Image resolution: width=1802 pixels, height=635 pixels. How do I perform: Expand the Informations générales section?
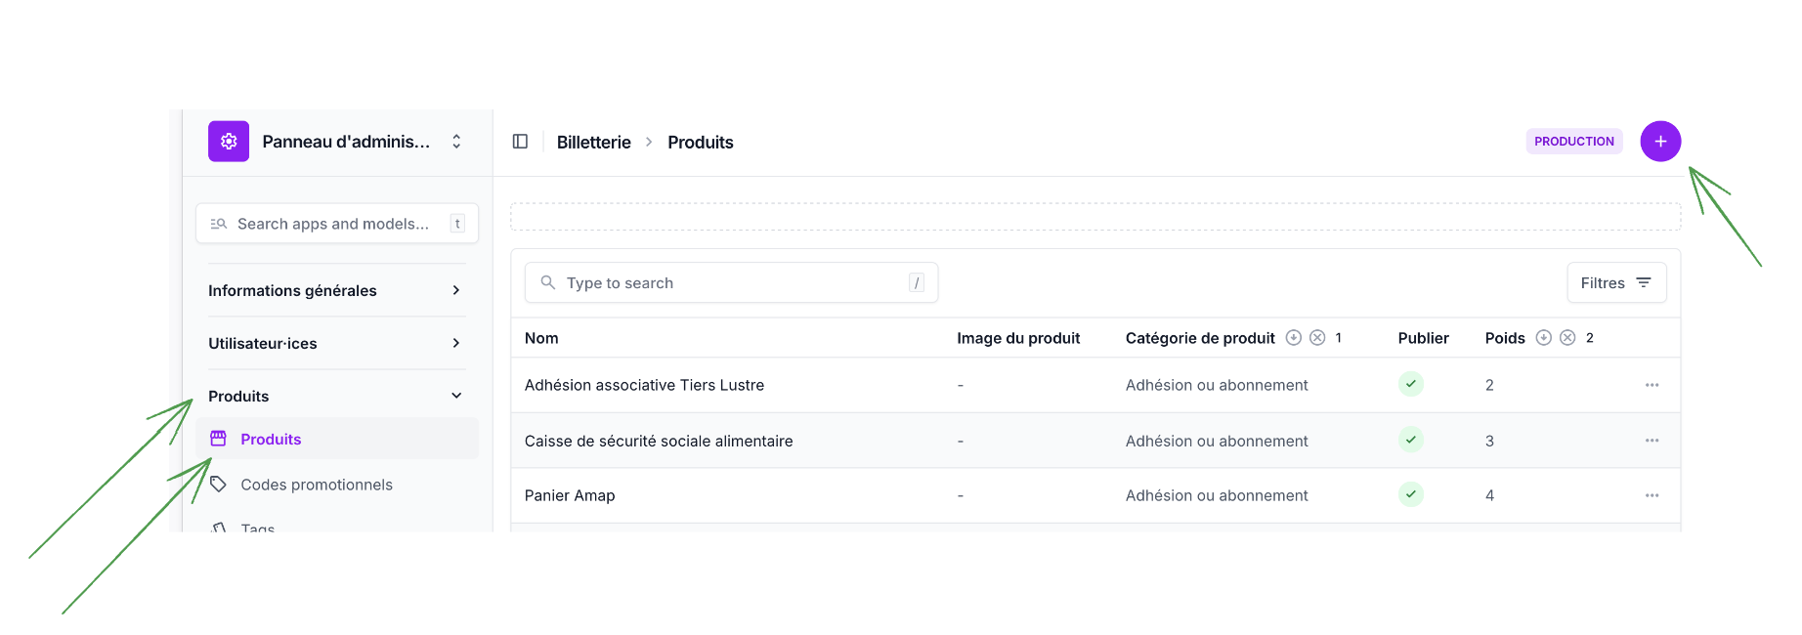pyautogui.click(x=455, y=290)
